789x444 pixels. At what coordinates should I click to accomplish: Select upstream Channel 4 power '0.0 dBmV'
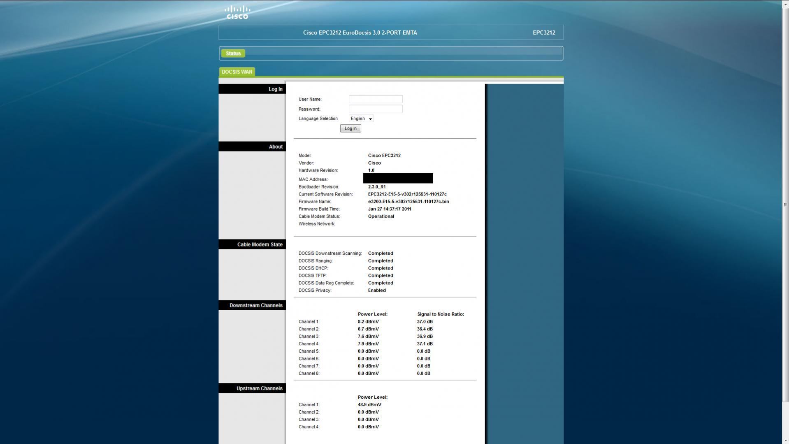pyautogui.click(x=368, y=427)
